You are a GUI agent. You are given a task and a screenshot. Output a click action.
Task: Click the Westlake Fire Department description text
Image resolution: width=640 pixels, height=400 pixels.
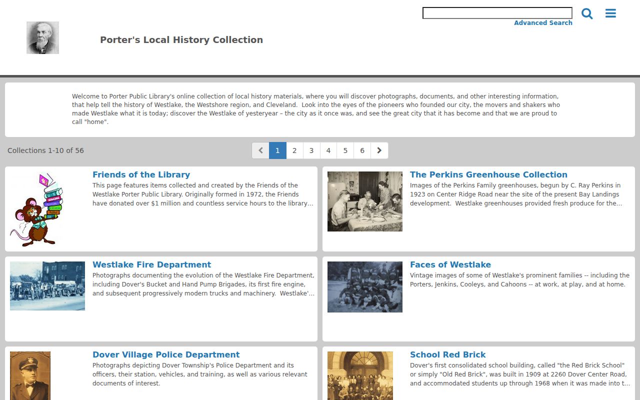coord(203,284)
